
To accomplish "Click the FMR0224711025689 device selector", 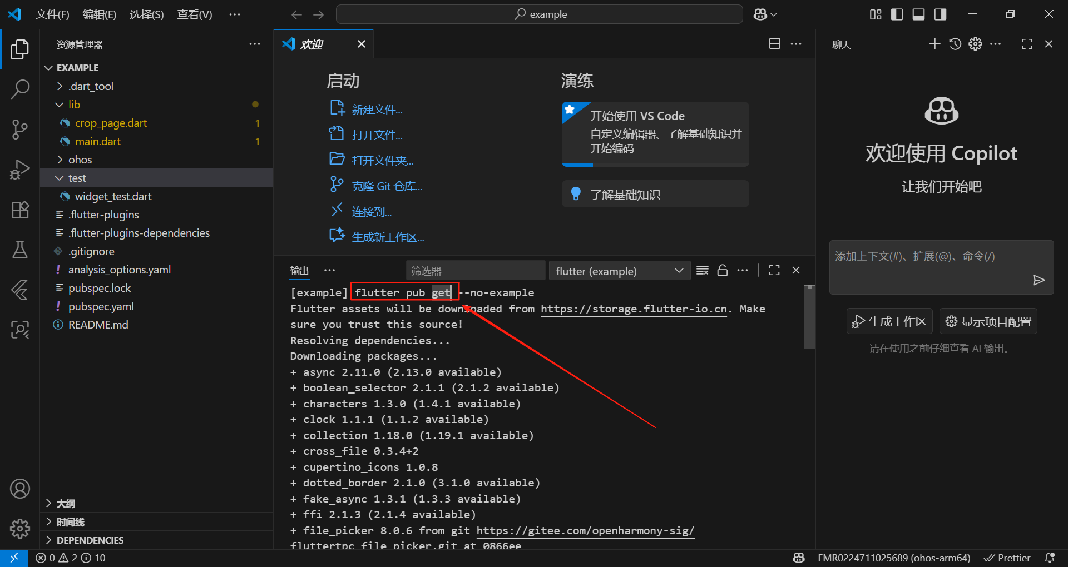I will [894, 558].
